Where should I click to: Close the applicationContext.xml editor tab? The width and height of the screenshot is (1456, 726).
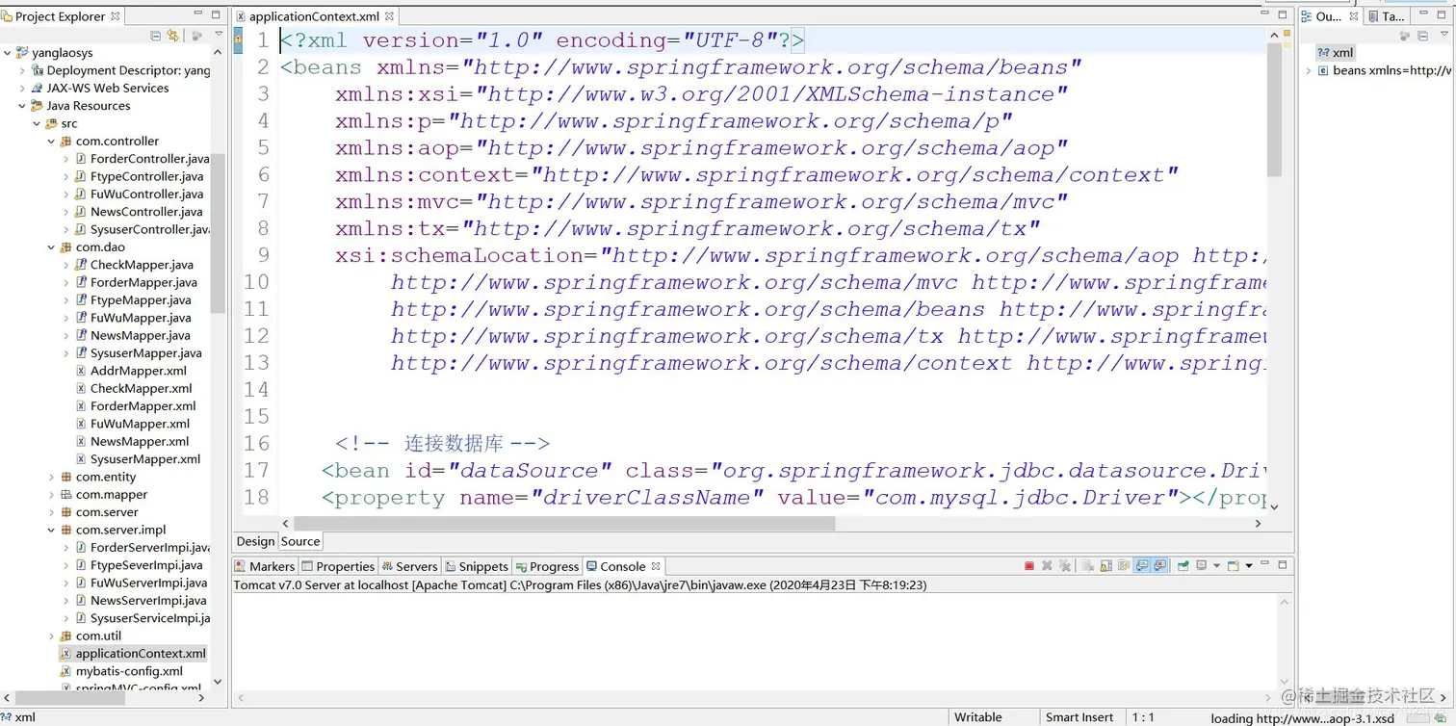(389, 16)
